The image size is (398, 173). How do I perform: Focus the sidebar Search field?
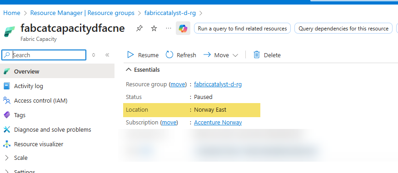(x=44, y=55)
